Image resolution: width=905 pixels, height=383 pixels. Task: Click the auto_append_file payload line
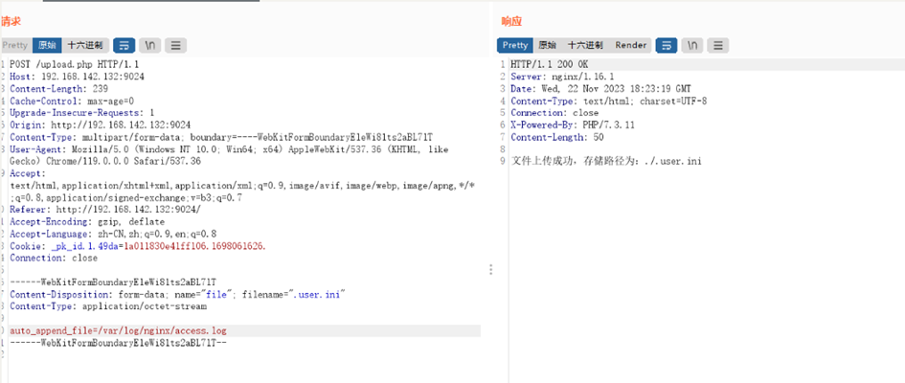click(119, 330)
